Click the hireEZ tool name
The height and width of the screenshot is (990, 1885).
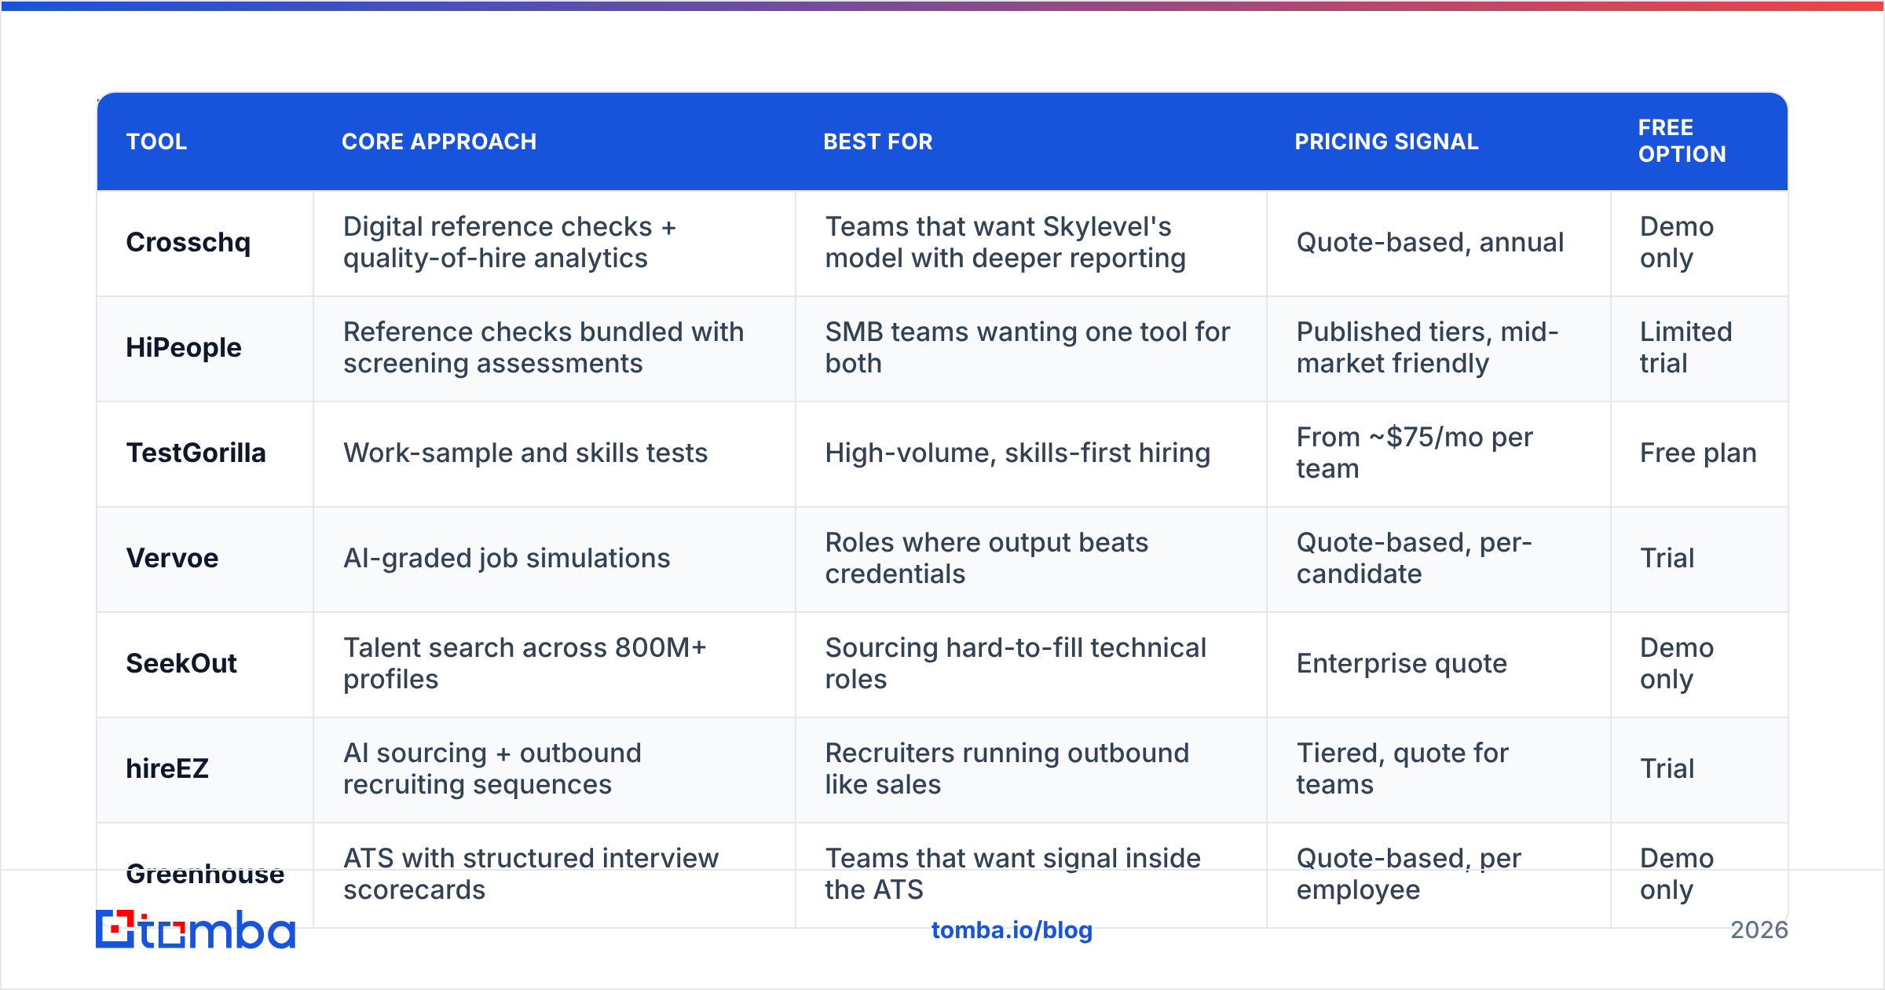[167, 769]
